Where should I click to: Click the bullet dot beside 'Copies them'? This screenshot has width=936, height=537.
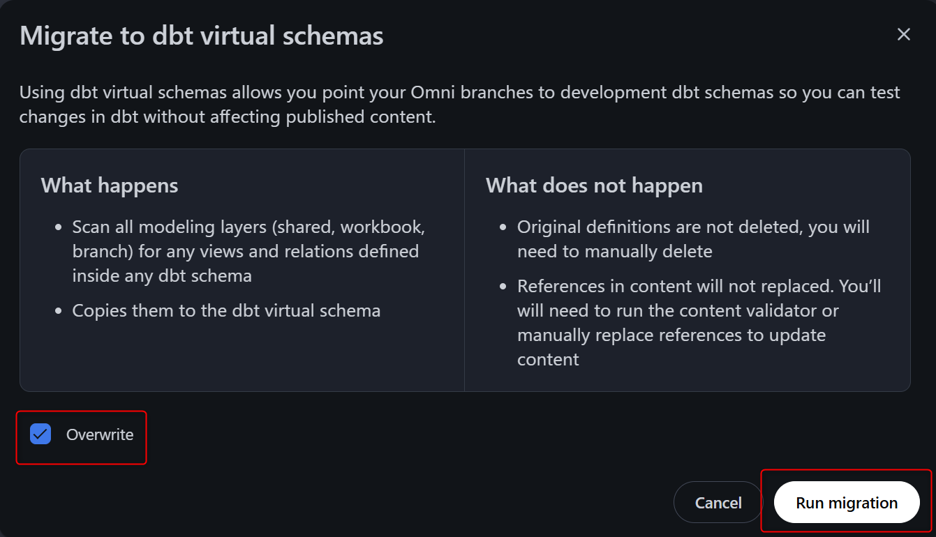click(x=59, y=311)
